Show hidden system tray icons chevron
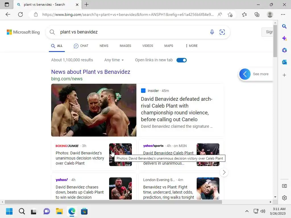 coord(247,211)
